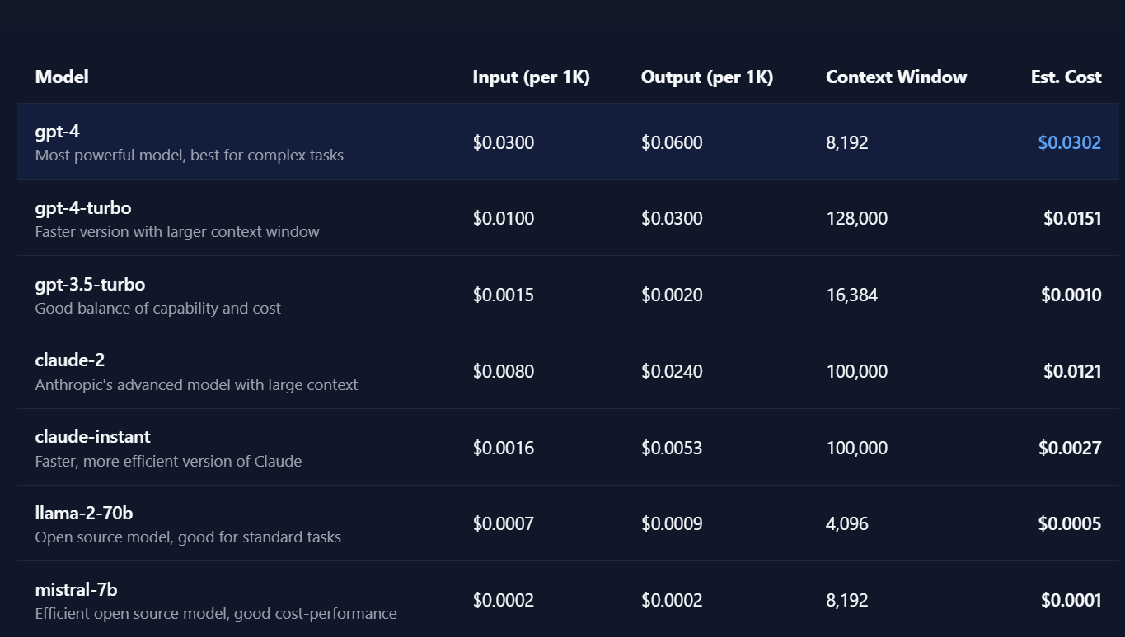Choose the llama-2-70b model name
The image size is (1125, 637).
click(84, 513)
